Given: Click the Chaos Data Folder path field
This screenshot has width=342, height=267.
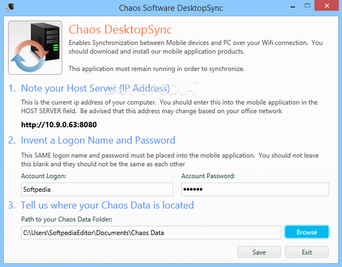Looking at the screenshot, I should [151, 233].
